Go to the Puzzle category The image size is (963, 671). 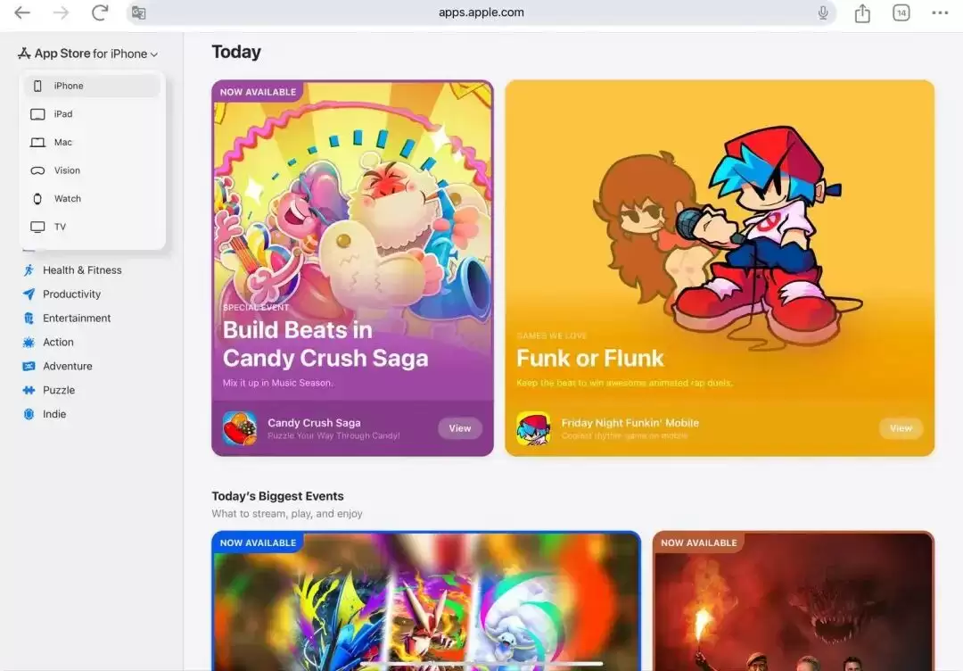point(58,391)
